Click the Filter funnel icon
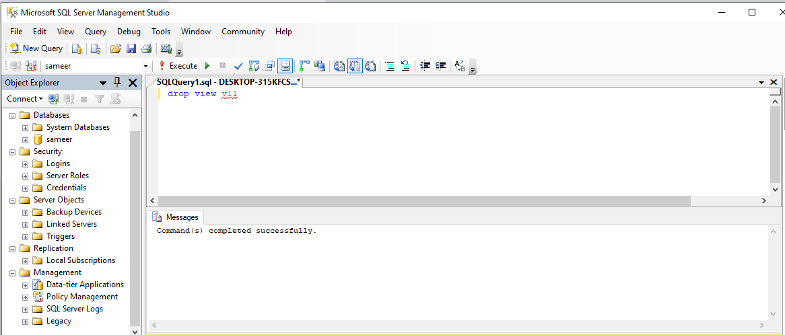The image size is (785, 335). [x=100, y=99]
